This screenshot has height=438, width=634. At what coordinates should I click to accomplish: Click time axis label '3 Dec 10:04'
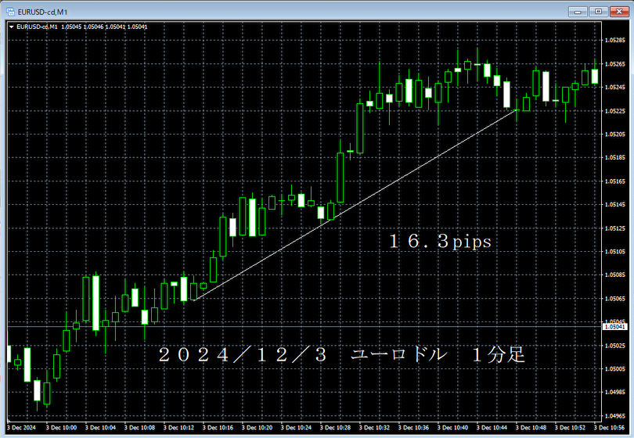click(x=100, y=428)
